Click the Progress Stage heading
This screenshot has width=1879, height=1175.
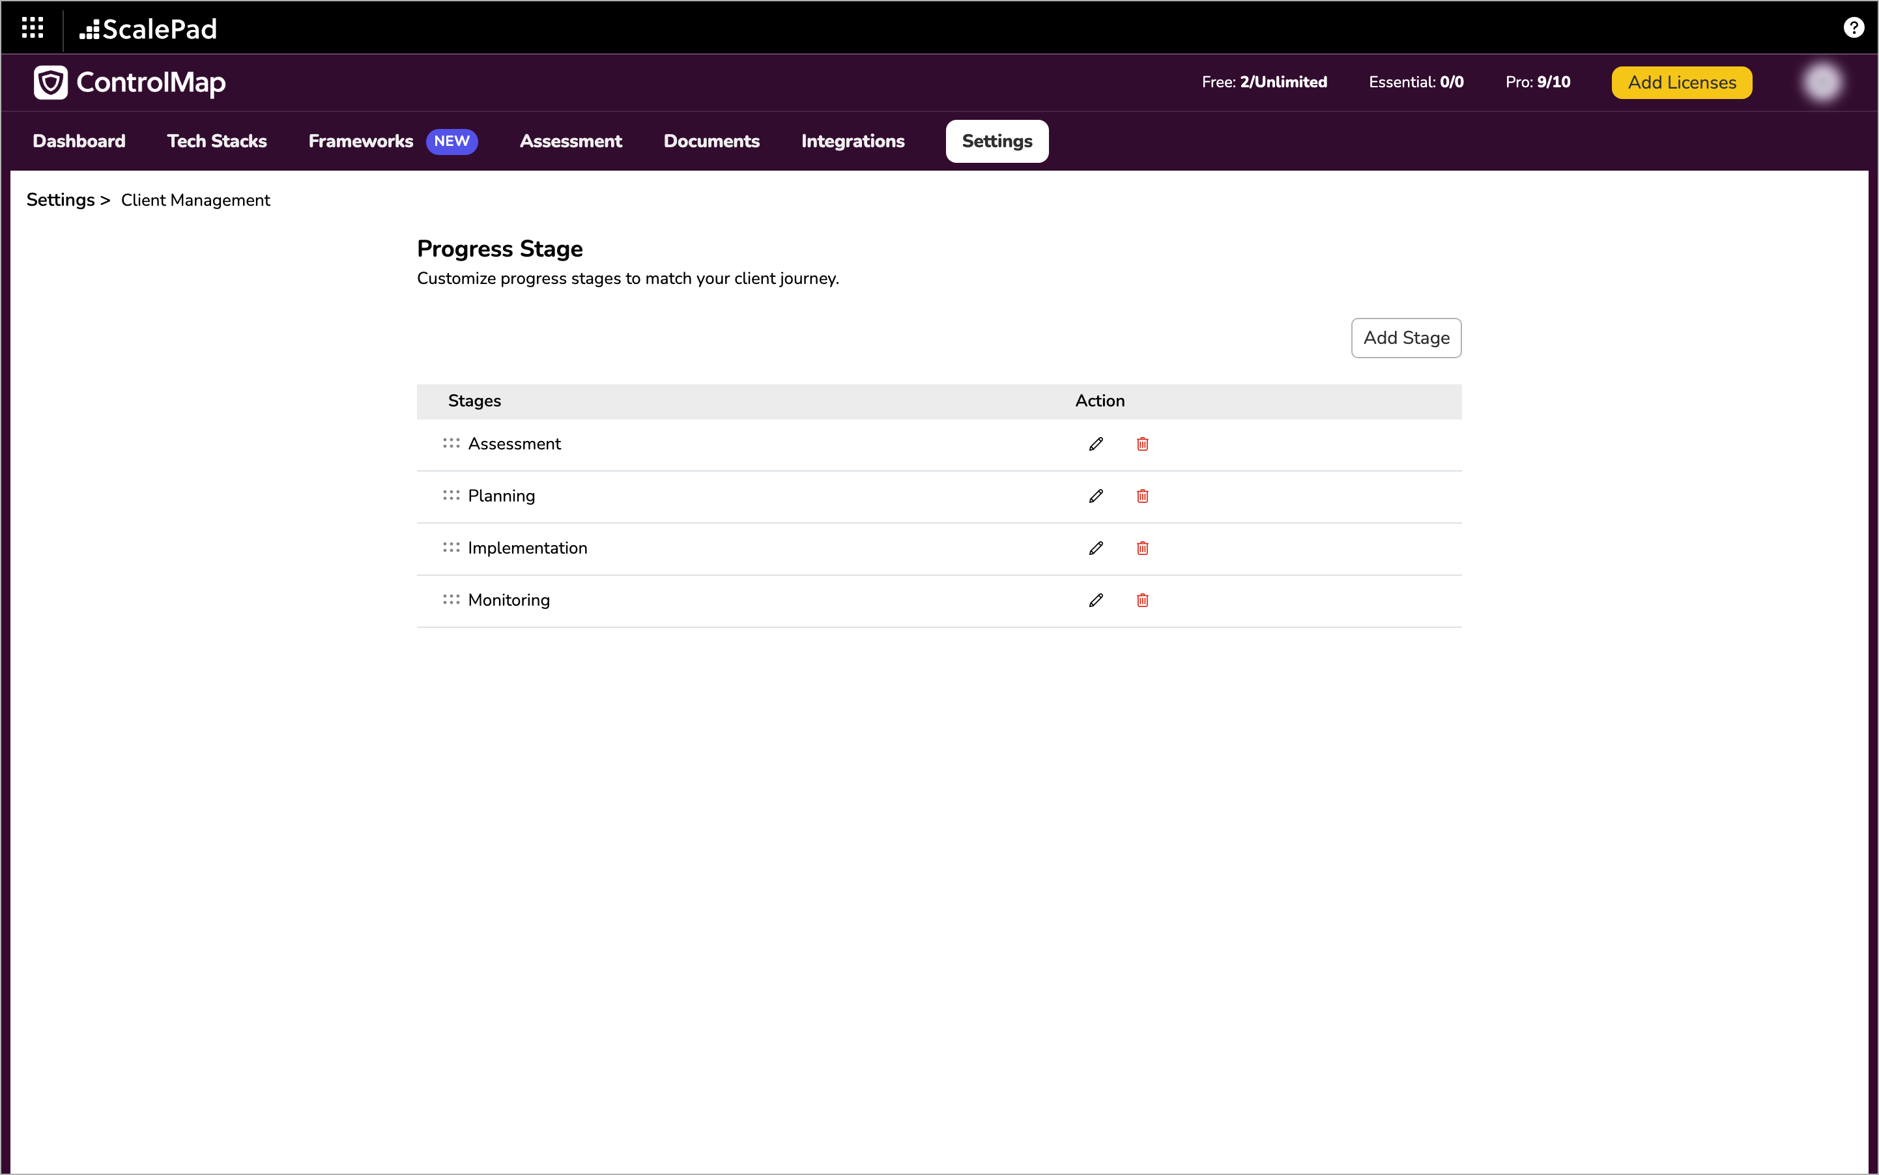click(x=500, y=249)
